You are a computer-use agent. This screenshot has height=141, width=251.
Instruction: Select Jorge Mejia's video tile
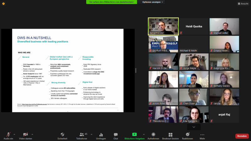point(194,62)
